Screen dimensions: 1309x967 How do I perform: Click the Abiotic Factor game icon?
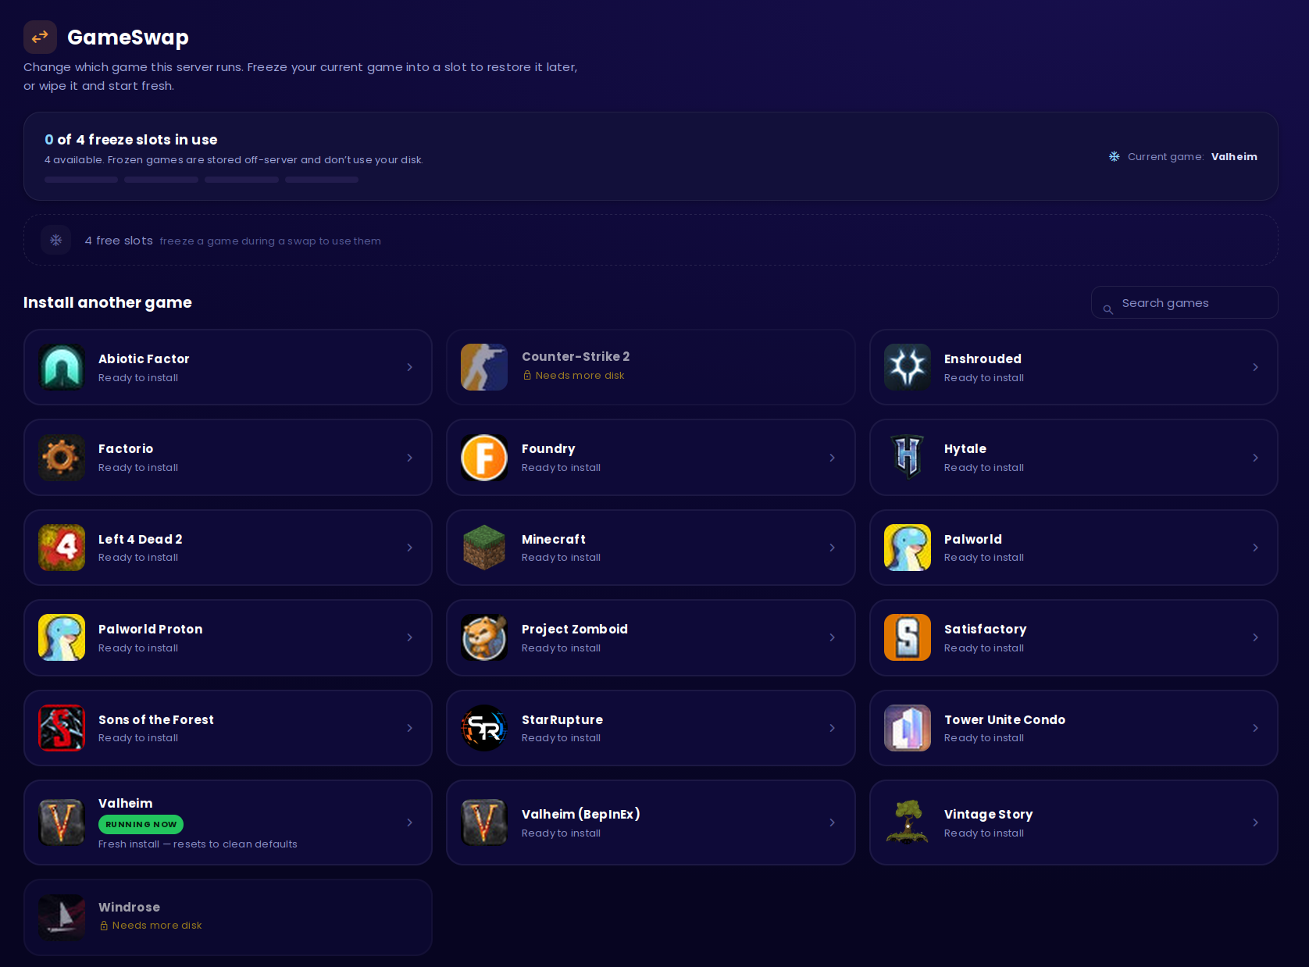point(62,367)
